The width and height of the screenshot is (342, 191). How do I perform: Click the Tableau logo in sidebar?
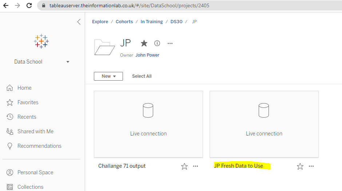(x=41, y=41)
